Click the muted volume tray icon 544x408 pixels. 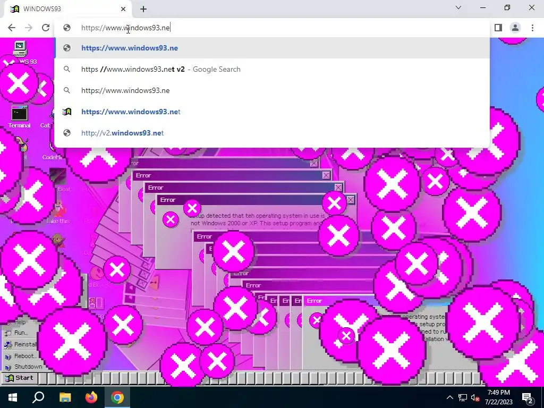click(475, 397)
